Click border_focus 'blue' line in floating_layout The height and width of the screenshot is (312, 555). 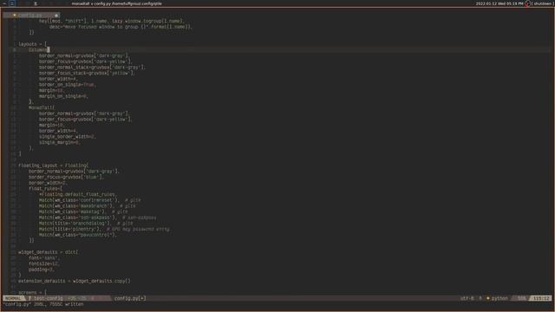(x=66, y=177)
